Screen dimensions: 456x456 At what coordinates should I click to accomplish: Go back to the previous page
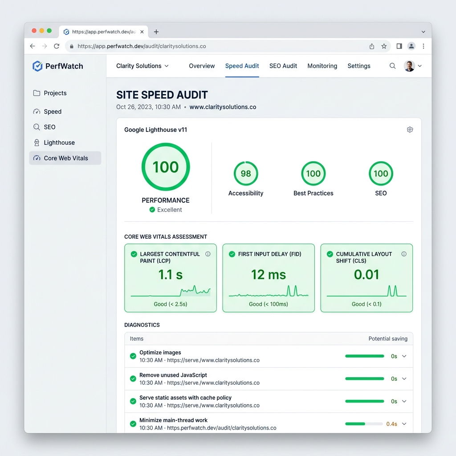coord(33,46)
